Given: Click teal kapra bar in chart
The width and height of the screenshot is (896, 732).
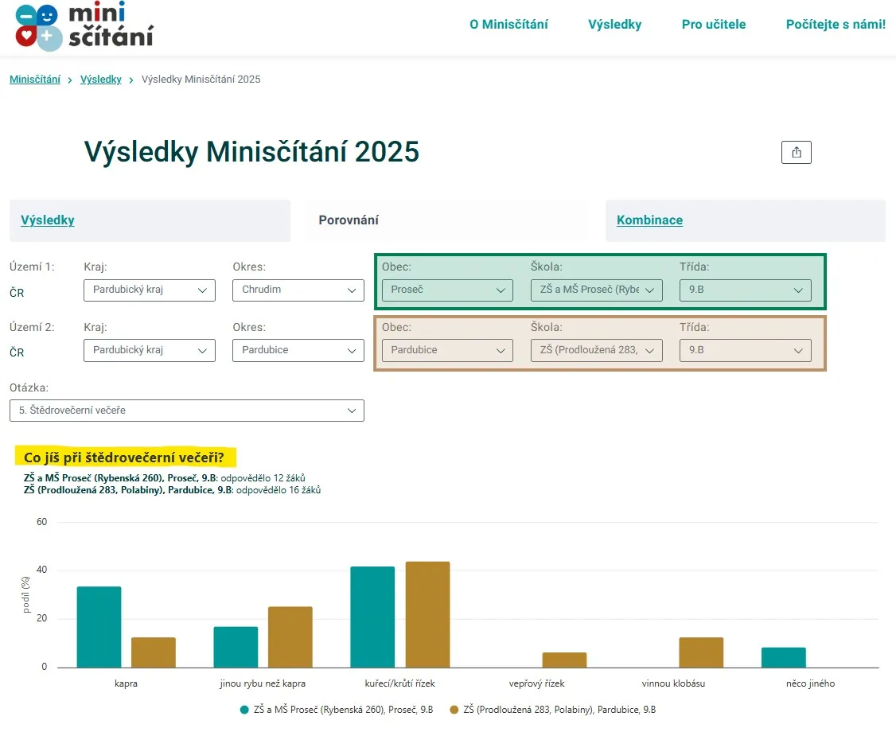Looking at the screenshot, I should pyautogui.click(x=99, y=627).
